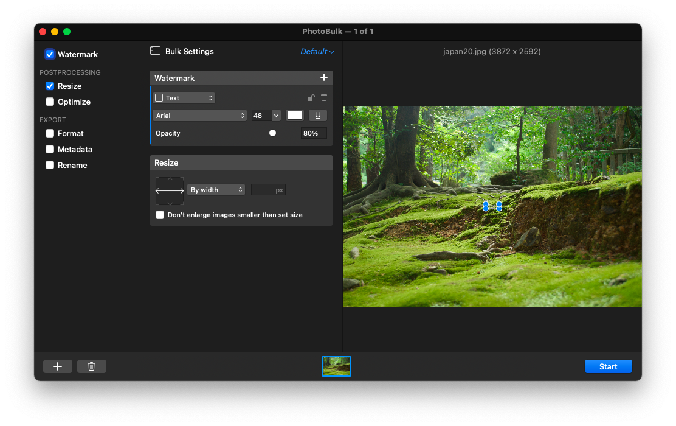676x426 pixels.
Task: Click the 80% opacity value field
Action: 314,133
